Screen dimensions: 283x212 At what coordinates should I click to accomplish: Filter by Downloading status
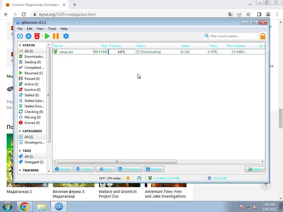(32, 56)
